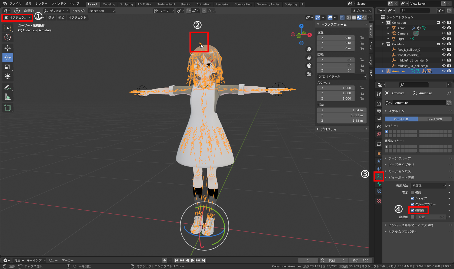This screenshot has width=454, height=269.
Task: Select the Move tool
Action: click(x=8, y=48)
